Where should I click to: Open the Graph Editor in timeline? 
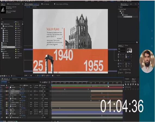49,82
